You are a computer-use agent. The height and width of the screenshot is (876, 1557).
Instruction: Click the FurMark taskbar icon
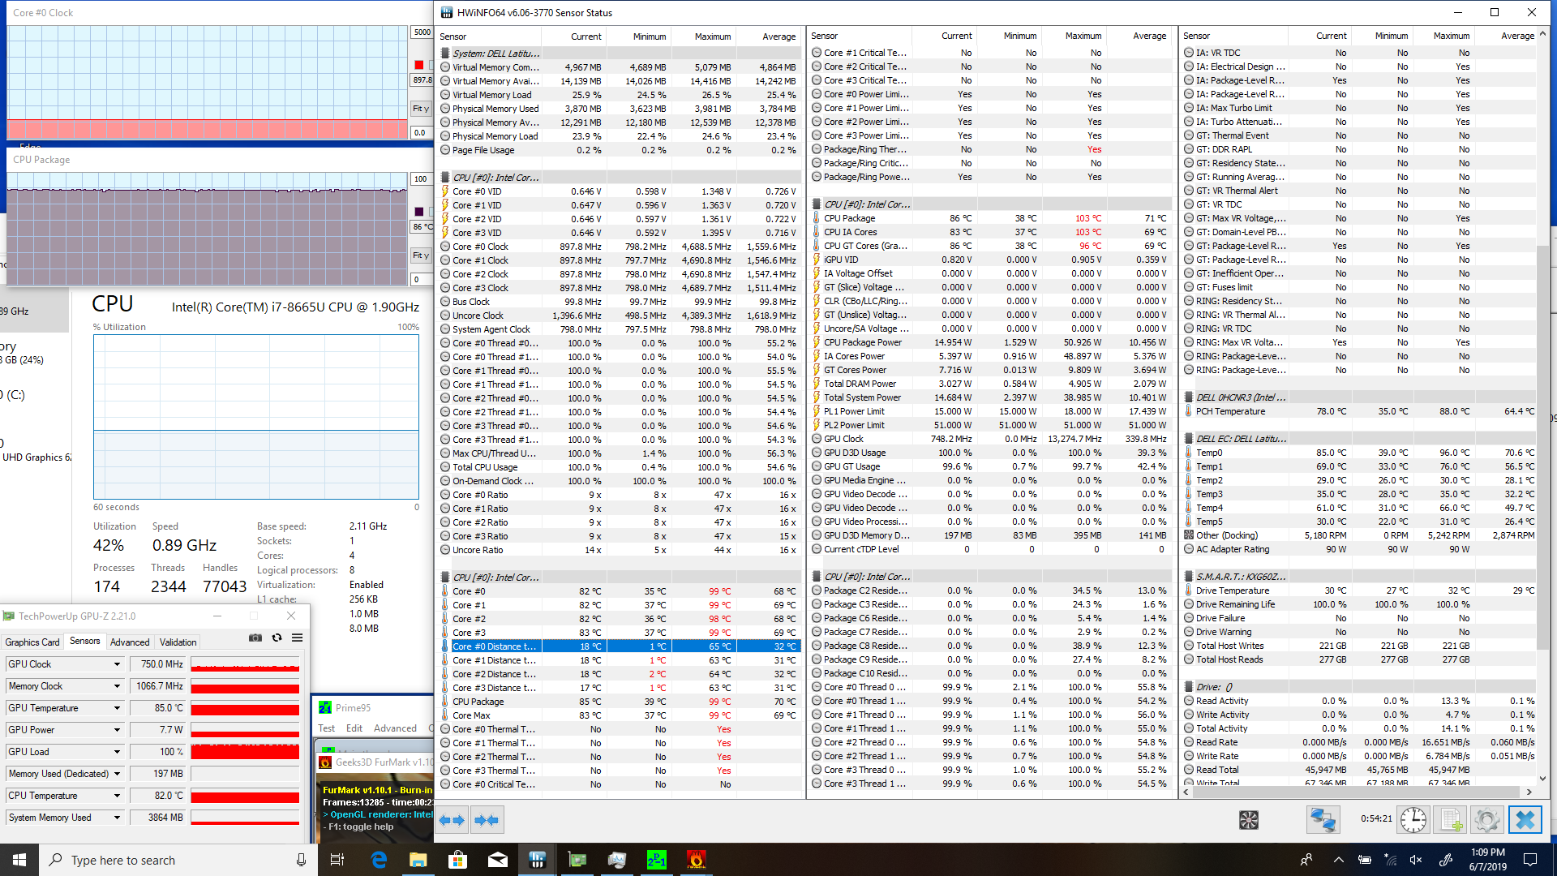click(x=697, y=860)
